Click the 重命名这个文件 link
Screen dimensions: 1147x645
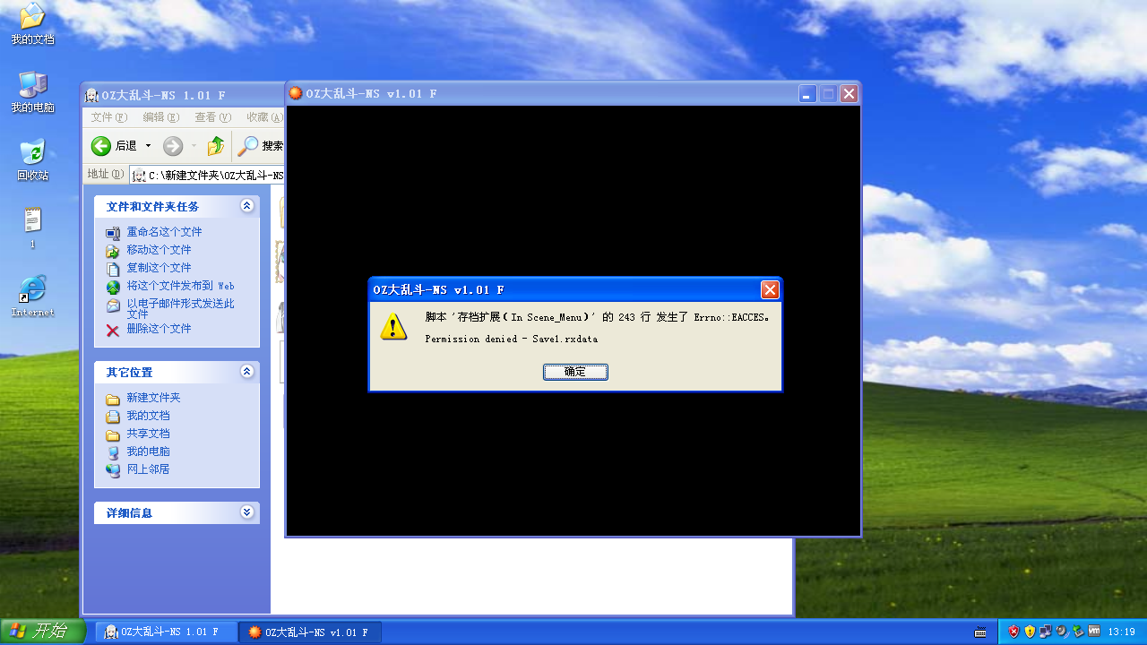164,232
